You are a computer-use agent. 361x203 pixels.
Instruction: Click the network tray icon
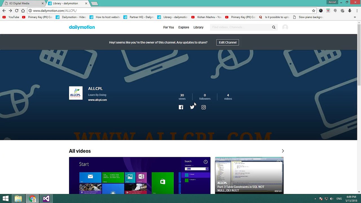click(326, 199)
